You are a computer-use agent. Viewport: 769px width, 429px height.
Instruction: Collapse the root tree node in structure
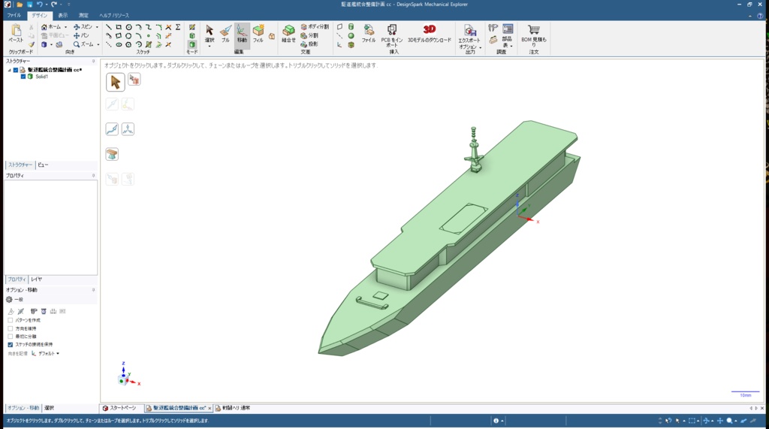click(x=9, y=70)
